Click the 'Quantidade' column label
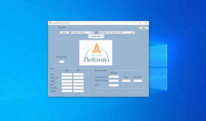This screenshot has height=121, width=206. pyautogui.click(x=113, y=73)
